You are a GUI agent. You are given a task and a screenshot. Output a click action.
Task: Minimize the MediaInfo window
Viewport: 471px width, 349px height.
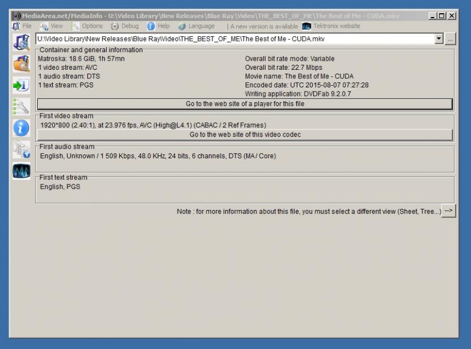432,16
